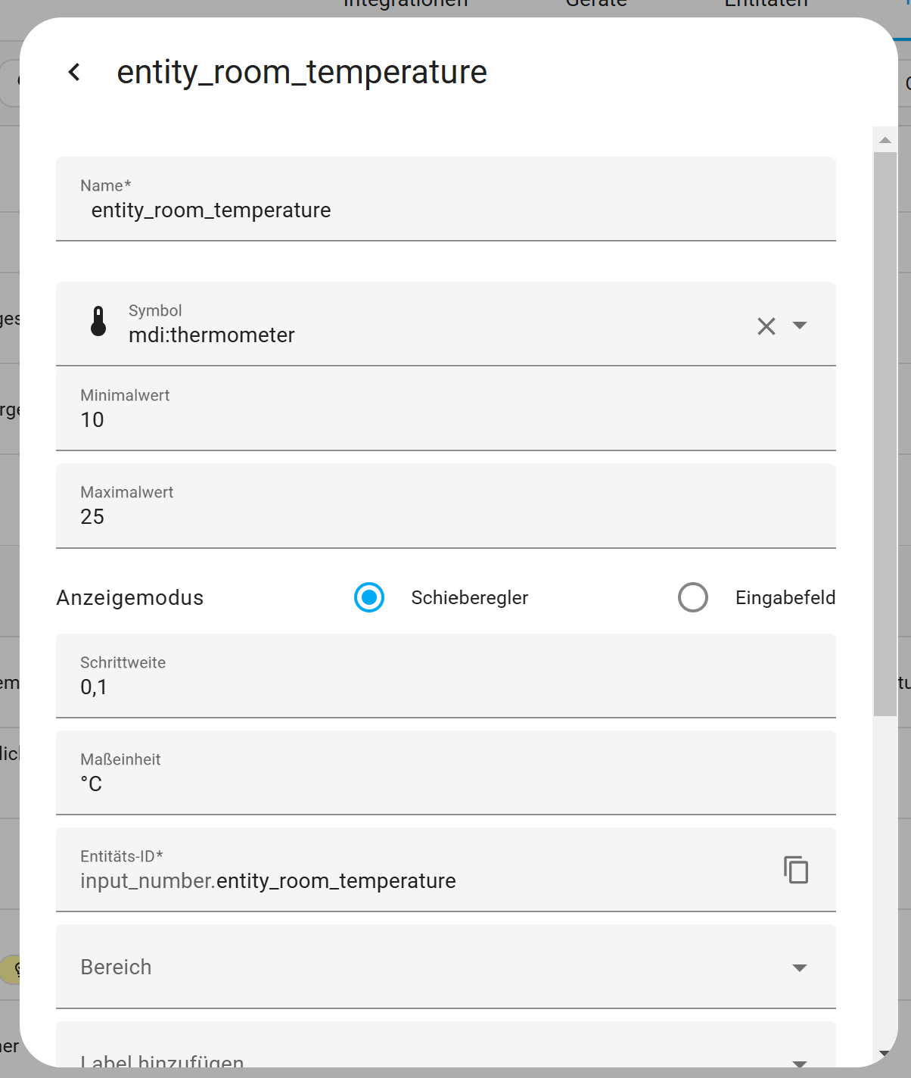
Task: Click the thermometer icon preview
Action: click(x=98, y=322)
